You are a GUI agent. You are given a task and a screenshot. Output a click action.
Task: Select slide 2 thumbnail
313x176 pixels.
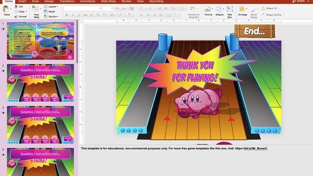[x=40, y=83]
